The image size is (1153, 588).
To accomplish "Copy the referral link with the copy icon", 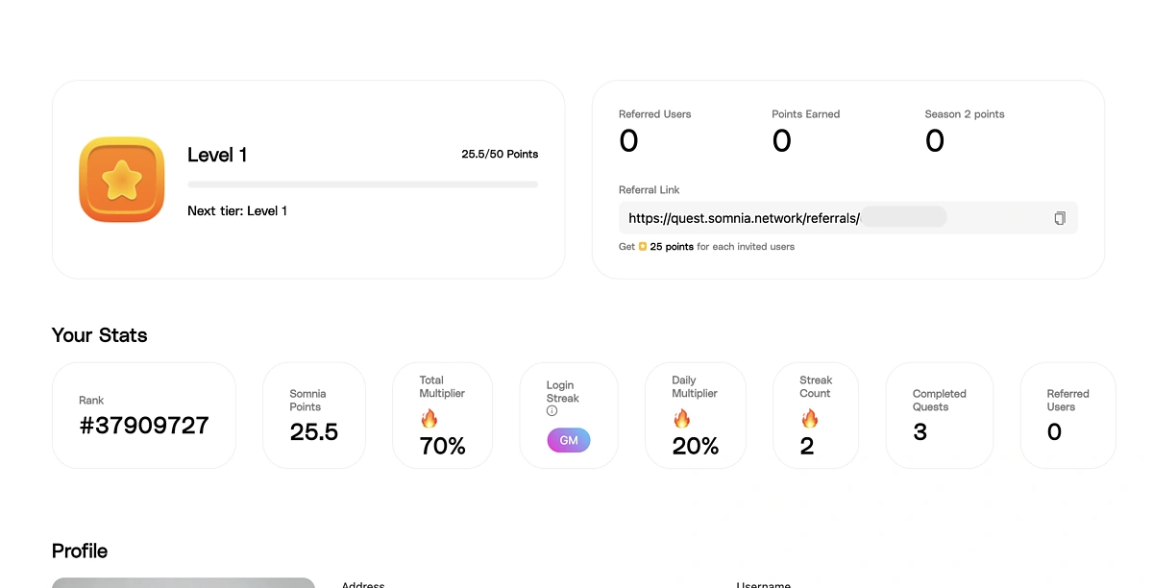I will 1060,218.
